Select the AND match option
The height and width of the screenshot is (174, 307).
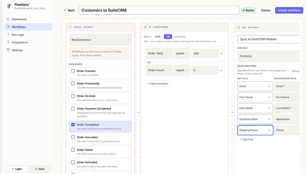(x=158, y=36)
